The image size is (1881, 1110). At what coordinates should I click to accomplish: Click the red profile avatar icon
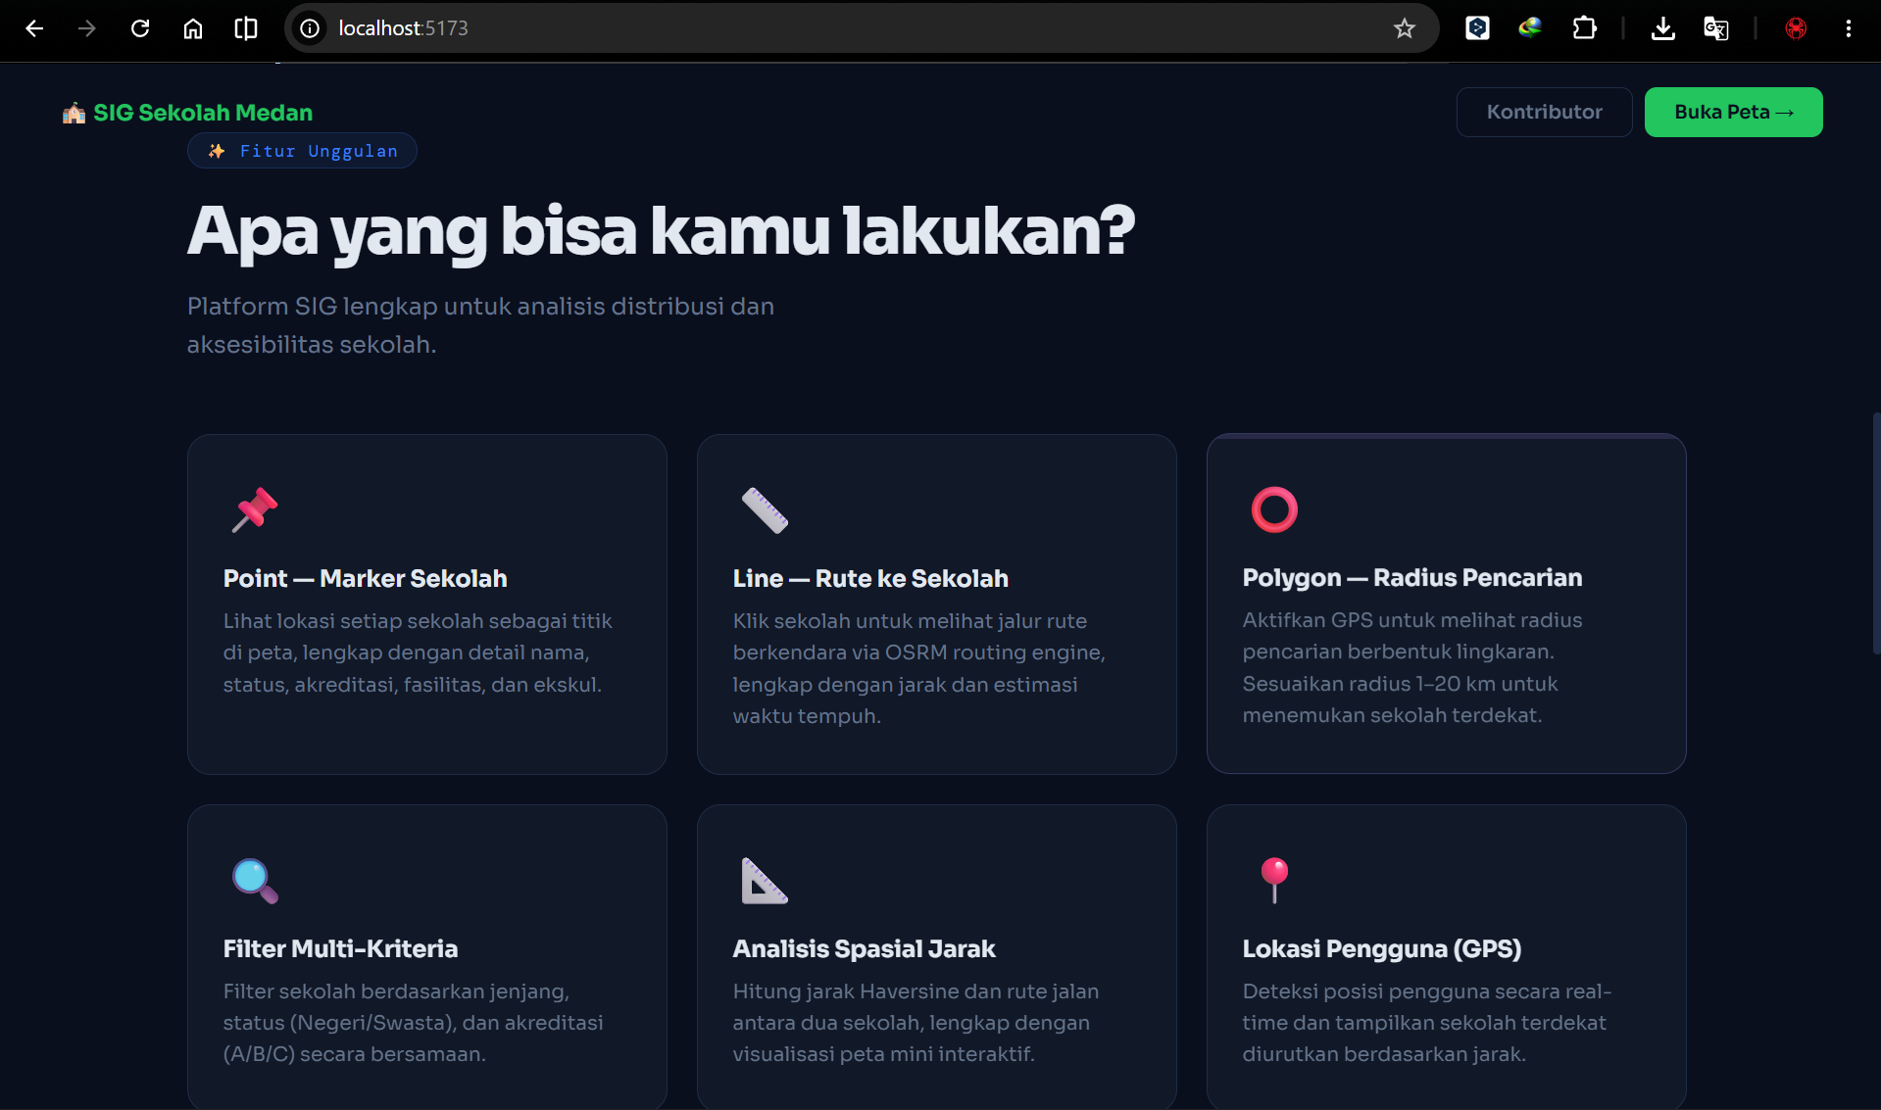coord(1796,28)
